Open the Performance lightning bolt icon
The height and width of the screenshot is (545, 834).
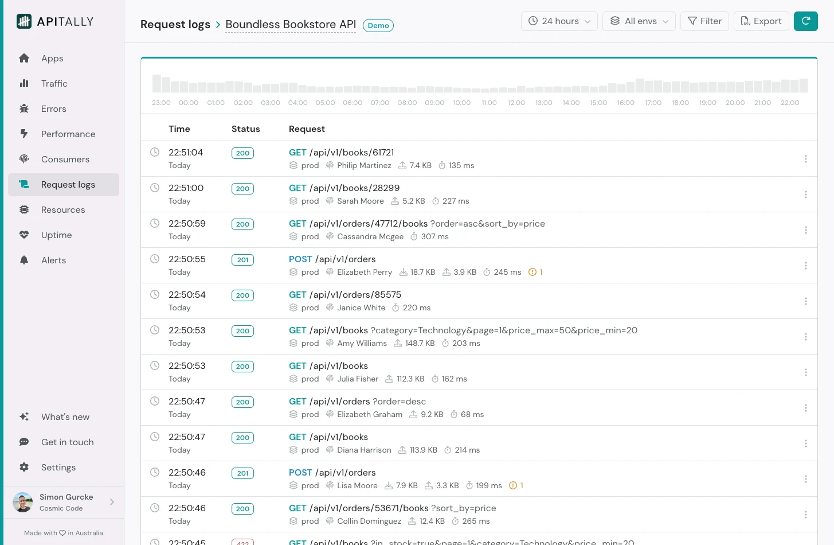click(25, 134)
